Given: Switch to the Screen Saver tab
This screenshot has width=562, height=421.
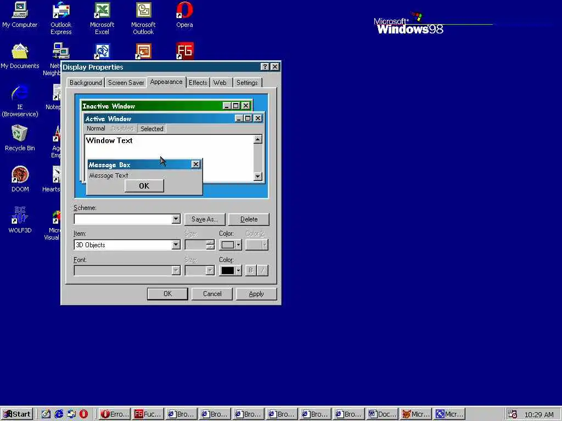Looking at the screenshot, I should coord(126,83).
